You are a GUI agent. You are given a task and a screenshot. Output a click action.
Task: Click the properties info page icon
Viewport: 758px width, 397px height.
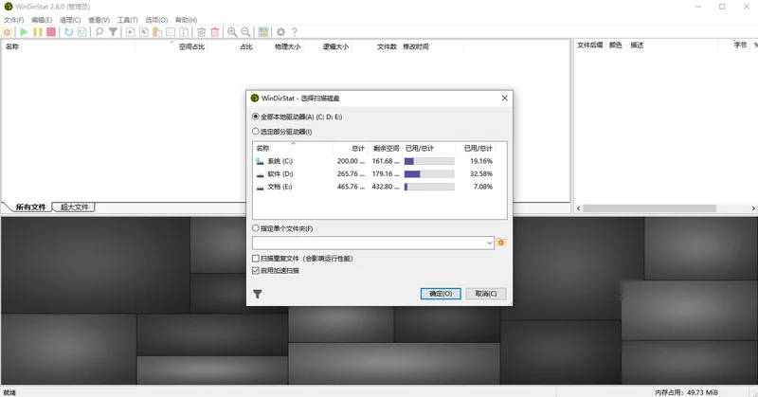[184, 32]
